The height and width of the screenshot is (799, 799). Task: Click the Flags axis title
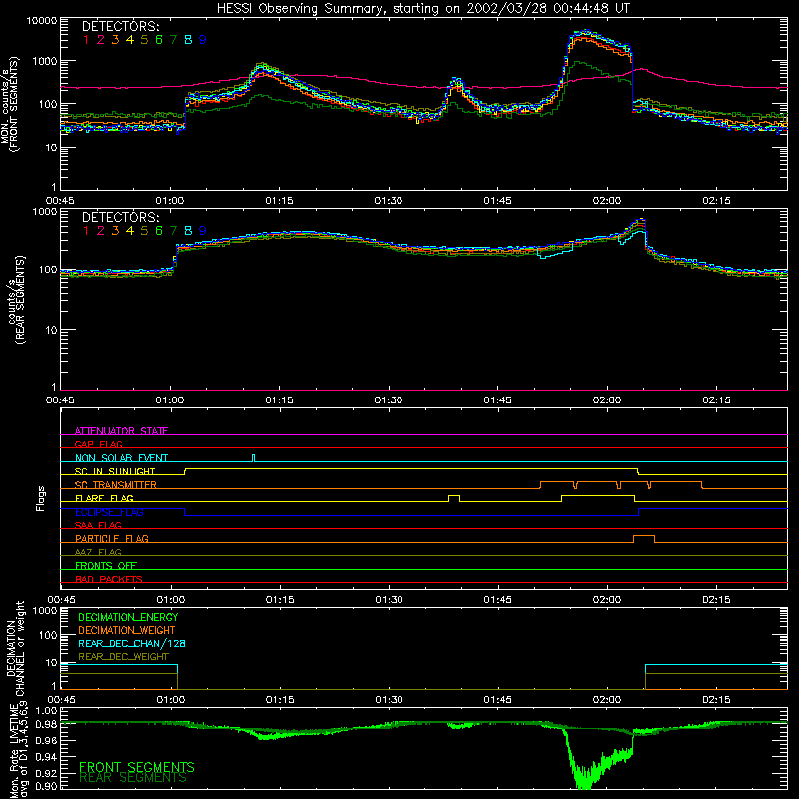[41, 498]
